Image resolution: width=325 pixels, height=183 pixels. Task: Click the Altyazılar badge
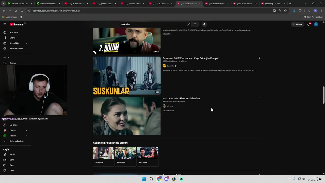coord(167,34)
